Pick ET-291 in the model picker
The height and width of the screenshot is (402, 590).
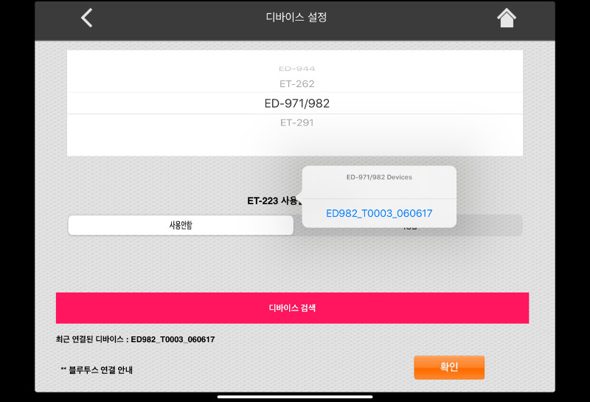(x=297, y=122)
